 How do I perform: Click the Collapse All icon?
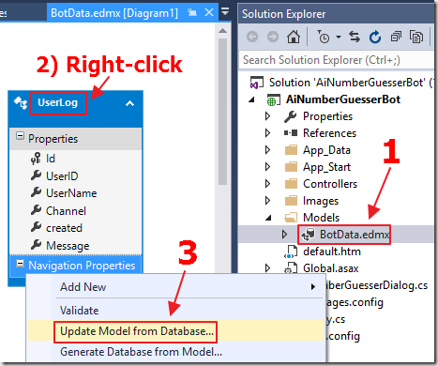(396, 37)
